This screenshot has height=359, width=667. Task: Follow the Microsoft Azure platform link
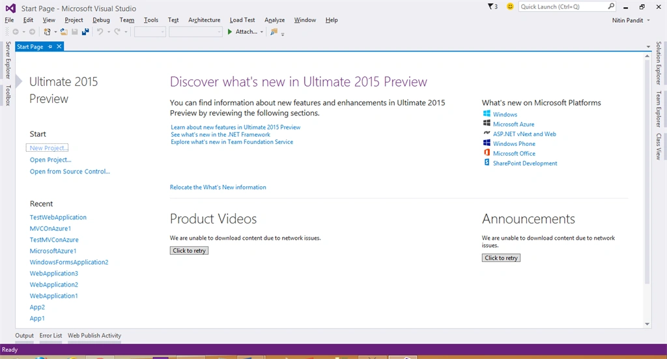pyautogui.click(x=513, y=124)
